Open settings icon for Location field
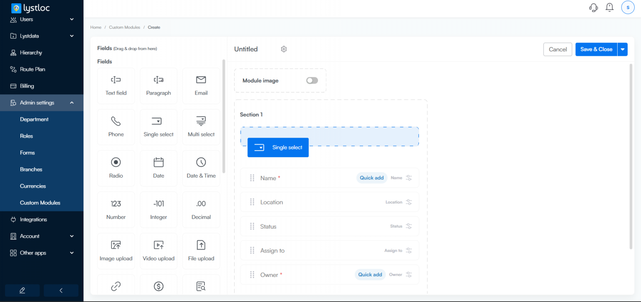The height and width of the screenshot is (302, 641). 409,202
